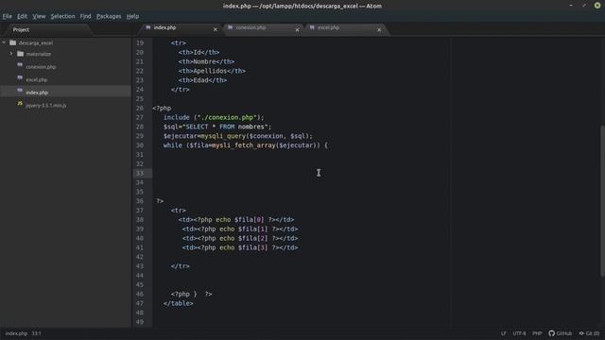605x340 pixels.
Task: Close the conexion.php tab
Action: click(297, 29)
